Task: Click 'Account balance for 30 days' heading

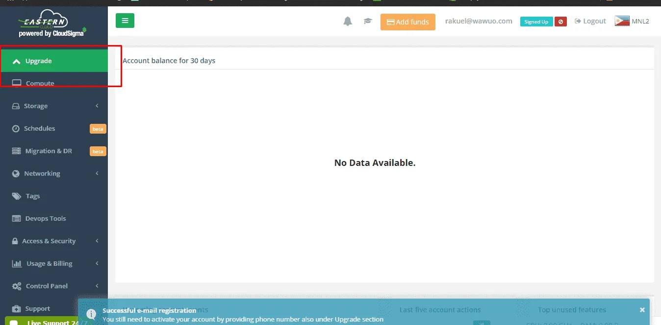Action: (x=169, y=61)
